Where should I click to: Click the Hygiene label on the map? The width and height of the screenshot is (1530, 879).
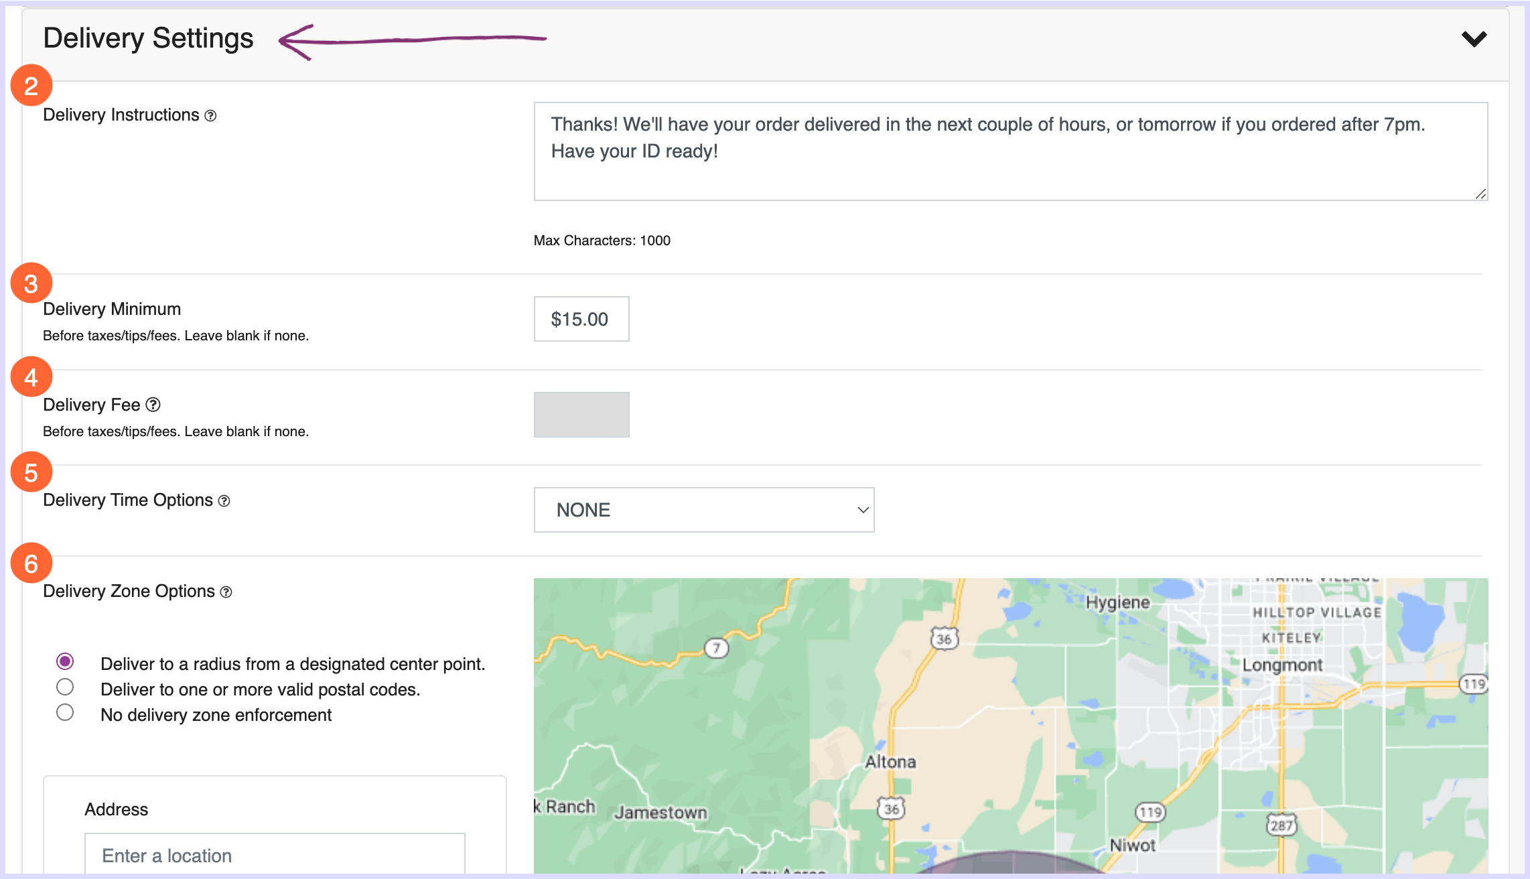(1117, 603)
